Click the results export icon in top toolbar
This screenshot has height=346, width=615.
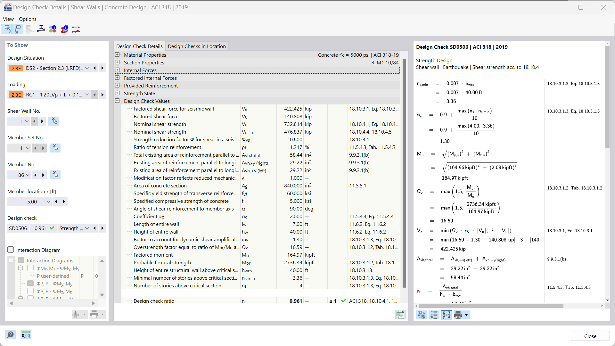(29, 29)
